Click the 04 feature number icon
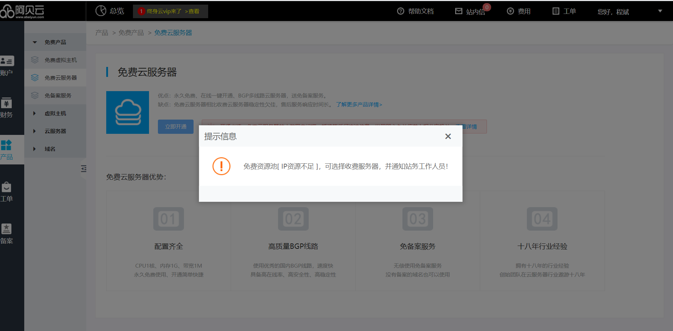This screenshot has width=673, height=331. point(542,219)
